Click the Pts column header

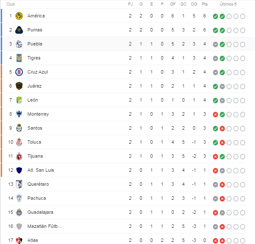click(204, 4)
